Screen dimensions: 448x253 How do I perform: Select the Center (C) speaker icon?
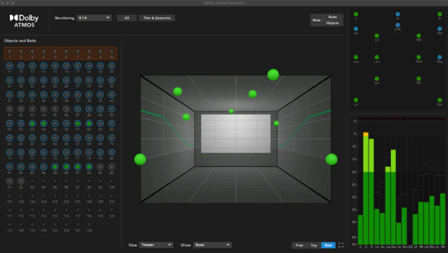tap(398, 14)
